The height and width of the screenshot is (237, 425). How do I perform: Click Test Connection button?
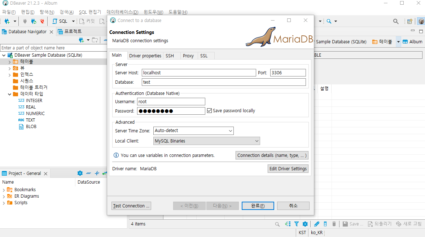coord(131,206)
